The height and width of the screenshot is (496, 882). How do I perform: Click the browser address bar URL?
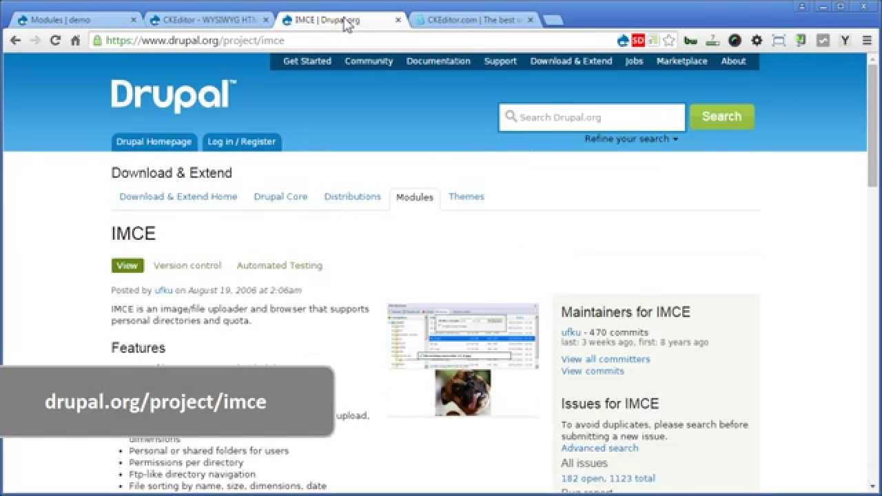(x=195, y=41)
